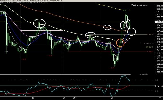Click the 1965.00 price axis label
Image resolution: width=163 pixels, height=100 pixels.
[x=159, y=6]
